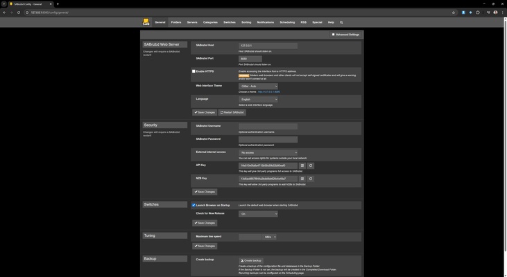Open Web Interface Theme dropdown
The height and width of the screenshot is (277, 507).
258,86
